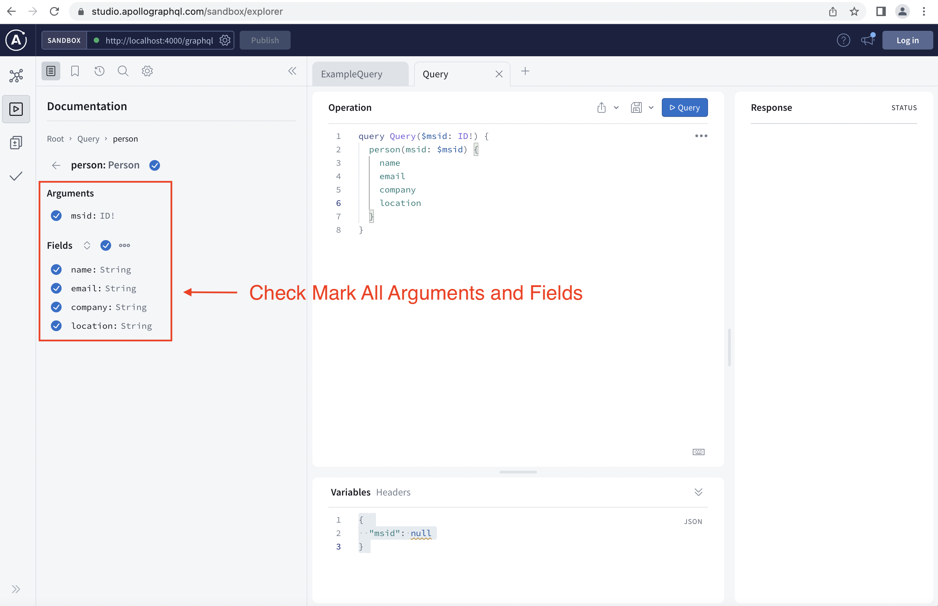Open Explorer settings gear icon

click(147, 71)
